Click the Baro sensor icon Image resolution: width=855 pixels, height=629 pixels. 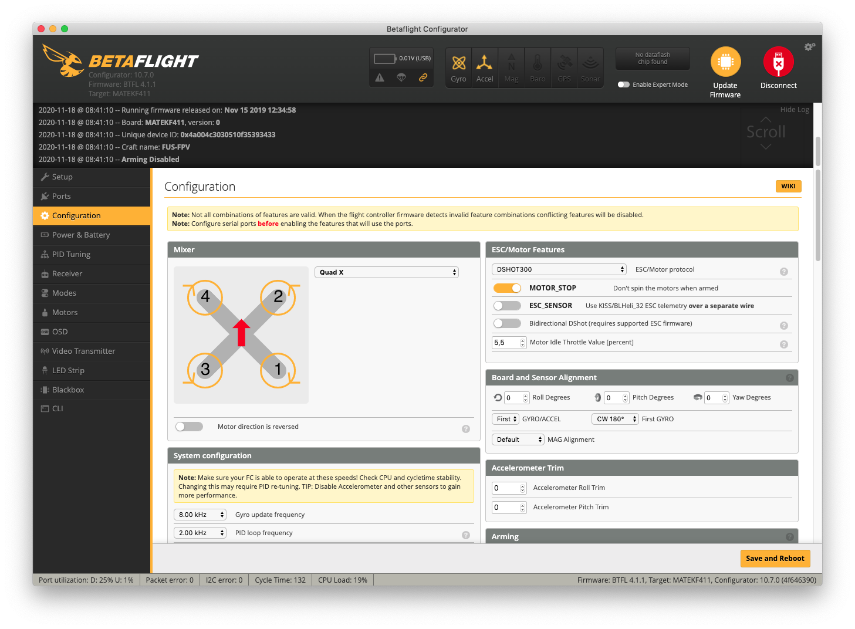(x=538, y=68)
